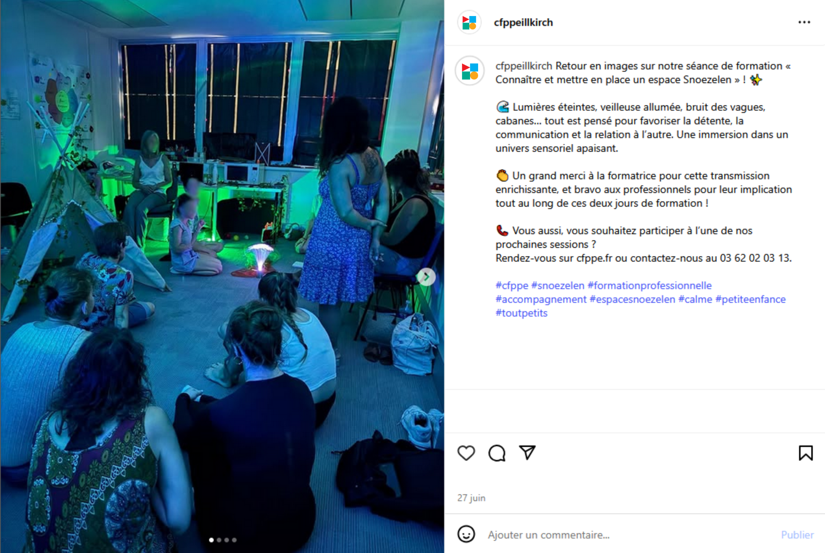Like the post with the heart icon
This screenshot has height=553, width=825.
click(466, 453)
